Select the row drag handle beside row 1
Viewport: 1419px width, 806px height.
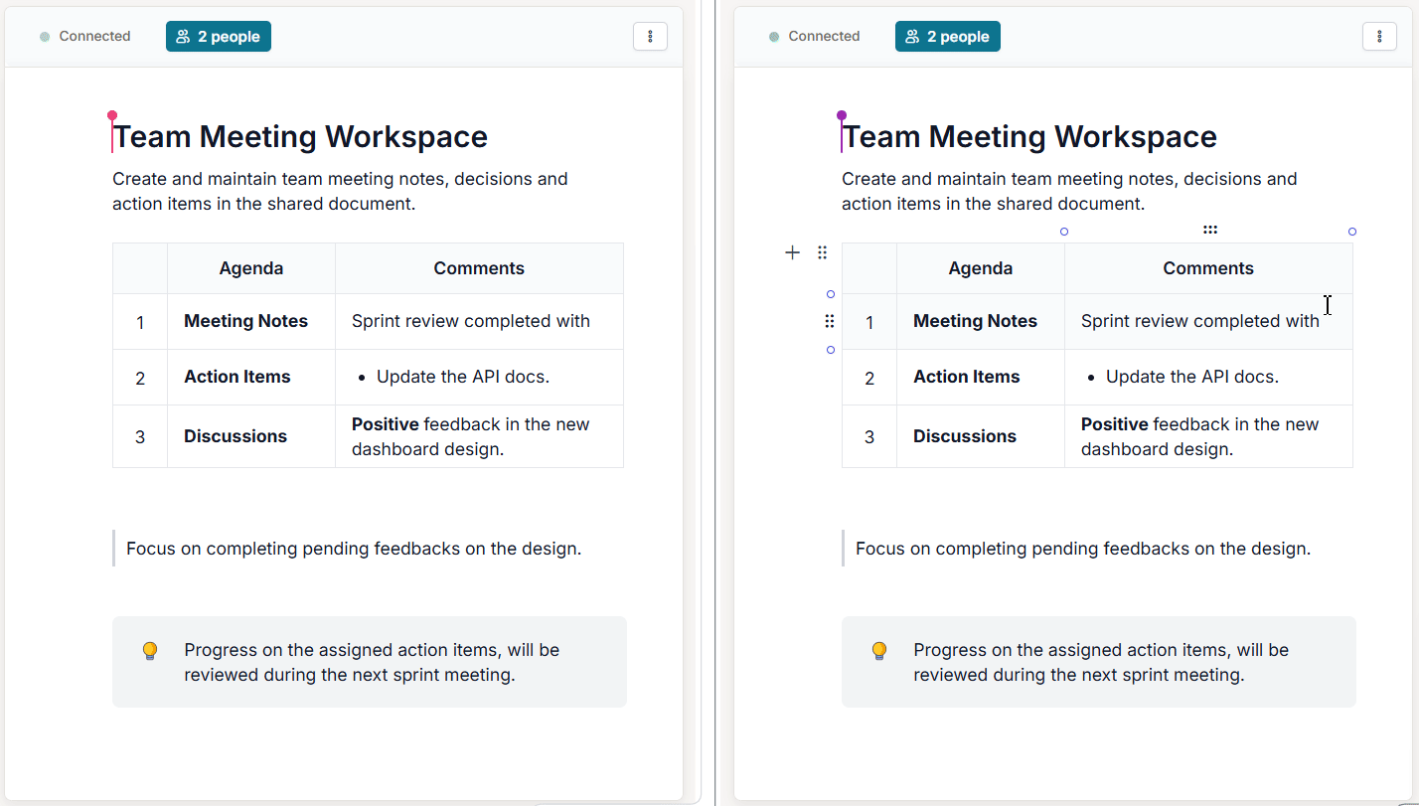coord(830,321)
